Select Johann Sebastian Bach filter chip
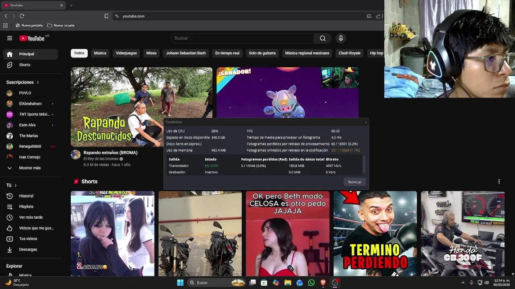The height and width of the screenshot is (289, 515). pos(186,53)
